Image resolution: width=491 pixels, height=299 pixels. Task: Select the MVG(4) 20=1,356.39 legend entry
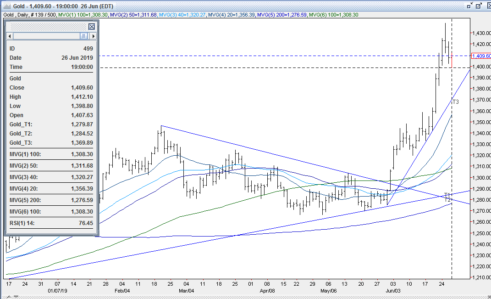(x=232, y=15)
